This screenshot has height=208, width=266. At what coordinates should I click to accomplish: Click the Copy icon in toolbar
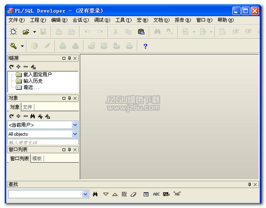point(128,32)
